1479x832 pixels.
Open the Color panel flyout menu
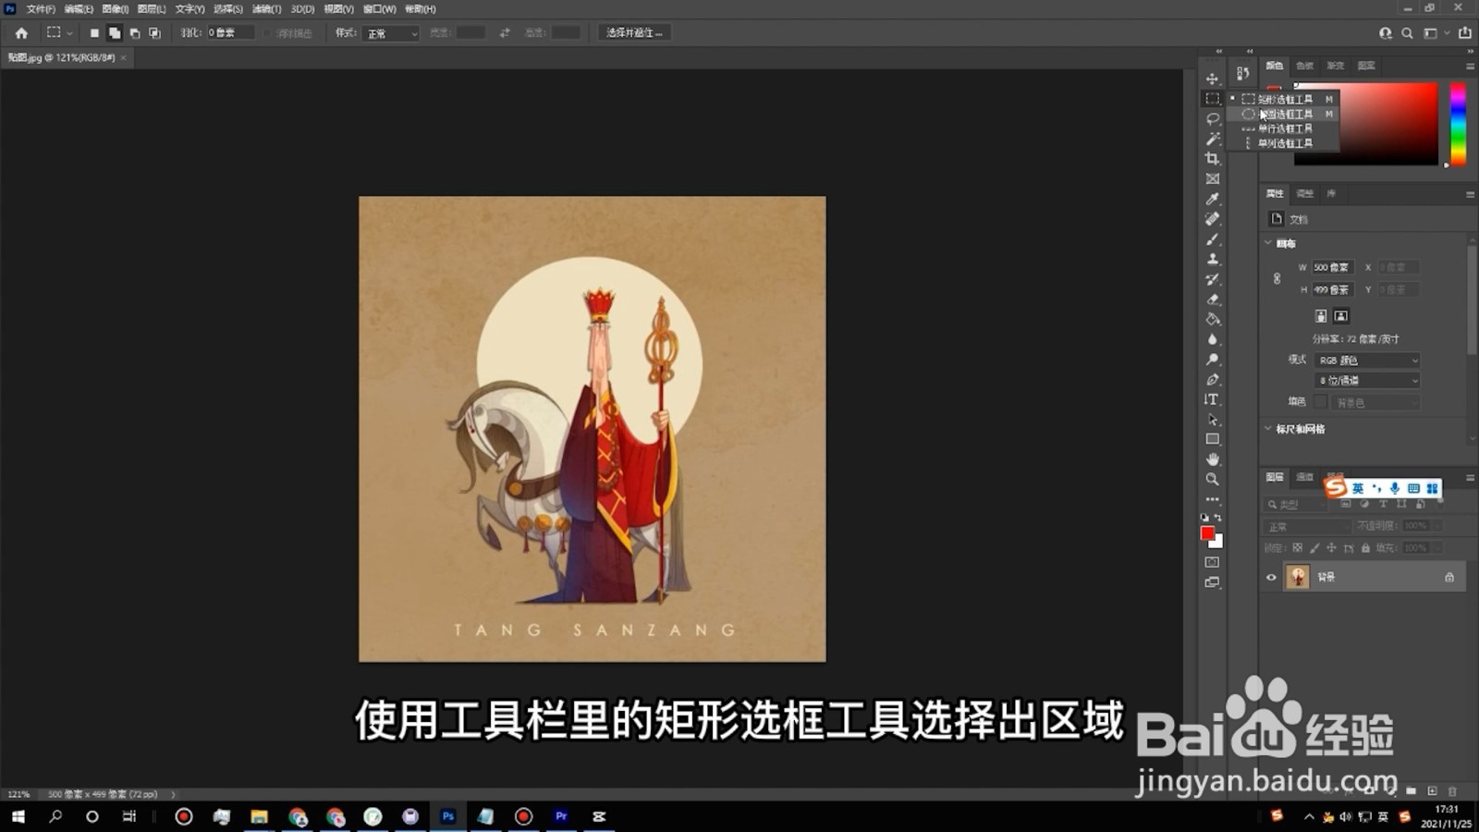tap(1470, 67)
